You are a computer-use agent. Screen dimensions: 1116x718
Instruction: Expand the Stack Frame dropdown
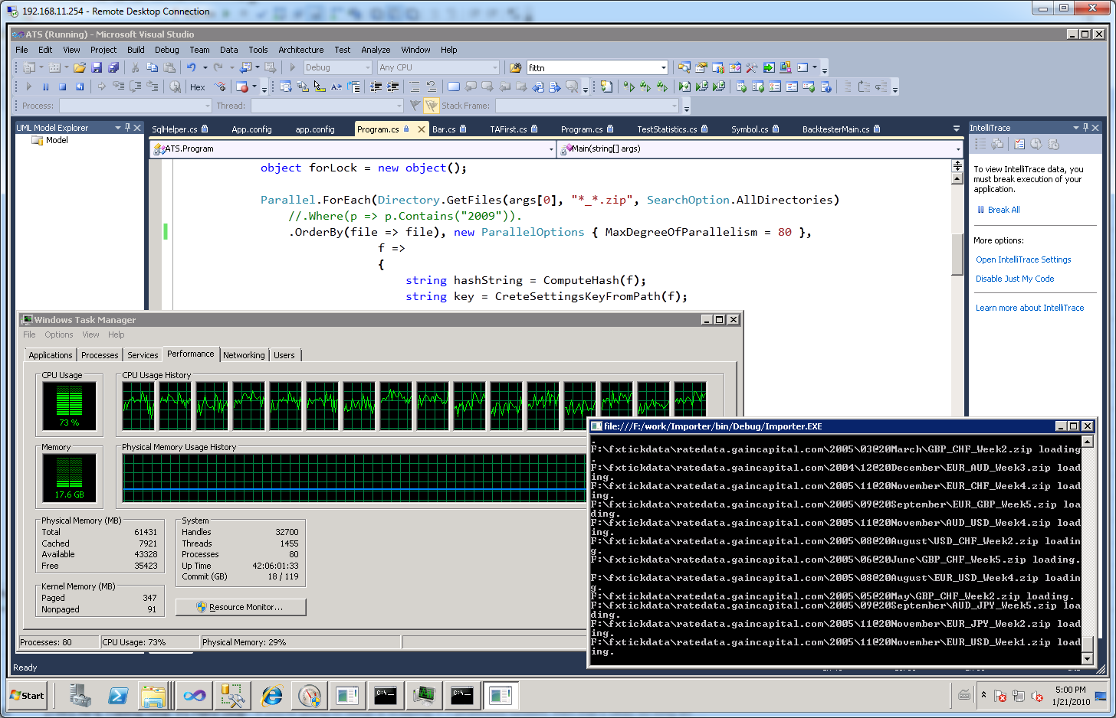(x=675, y=106)
